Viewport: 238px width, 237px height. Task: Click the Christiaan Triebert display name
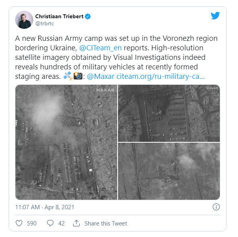59,16
